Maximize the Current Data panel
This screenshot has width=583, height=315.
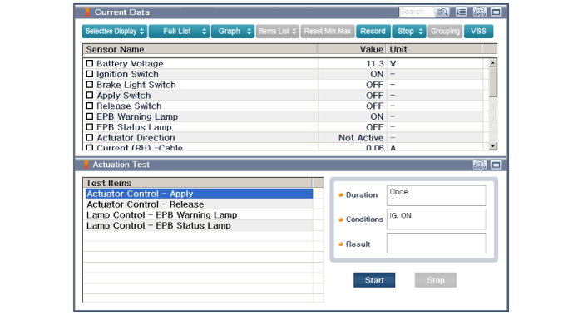tap(496, 12)
